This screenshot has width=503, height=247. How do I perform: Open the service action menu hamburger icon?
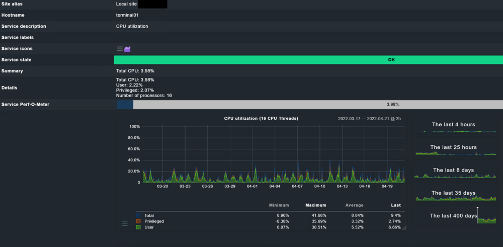pos(120,49)
